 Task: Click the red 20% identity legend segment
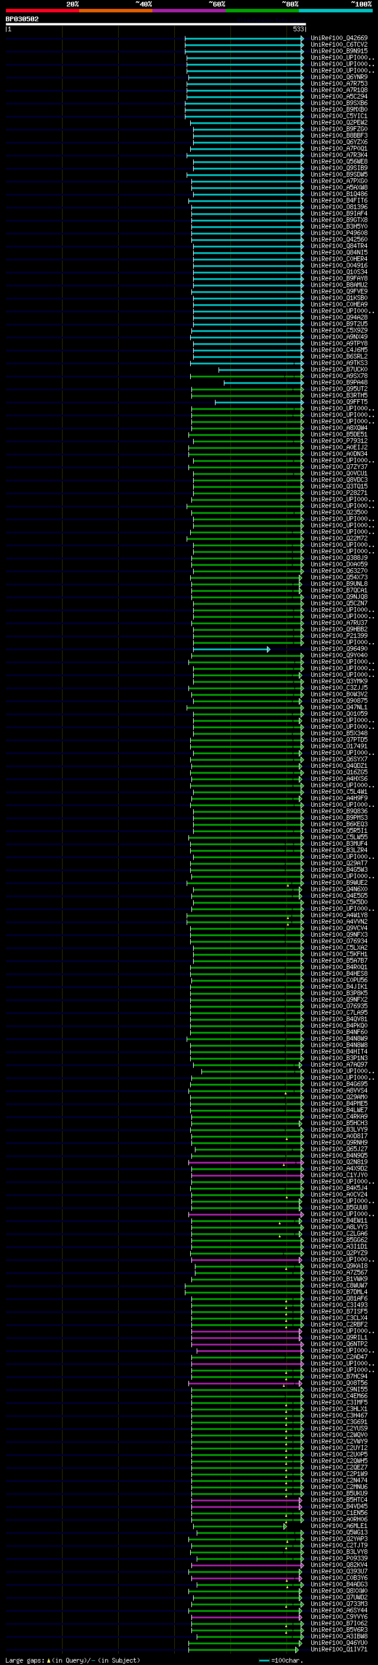[x=42, y=11]
